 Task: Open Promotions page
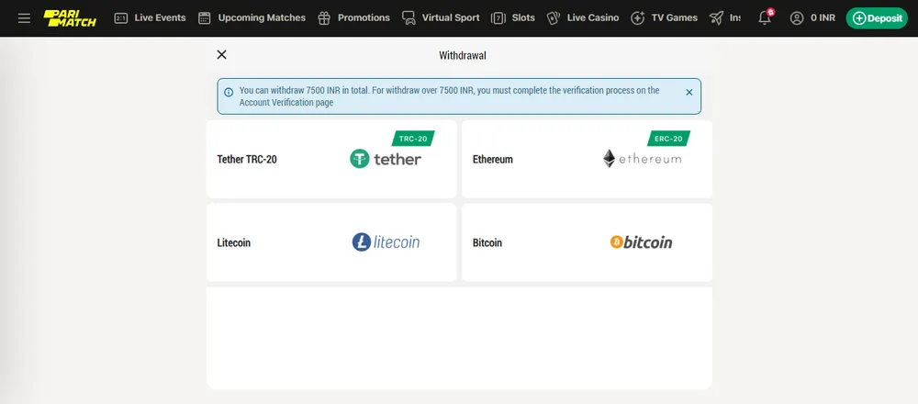click(x=364, y=18)
